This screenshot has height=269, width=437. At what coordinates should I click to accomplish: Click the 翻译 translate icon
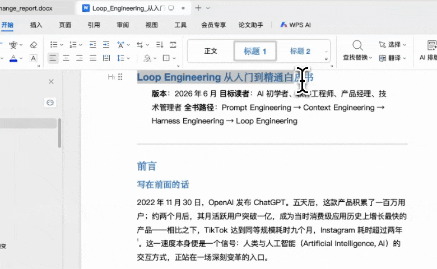(382, 58)
